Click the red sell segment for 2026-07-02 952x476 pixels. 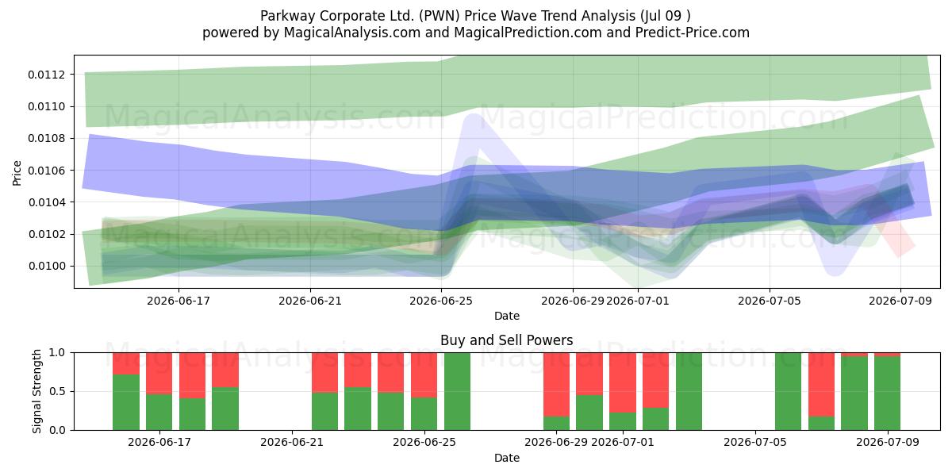(x=655, y=380)
